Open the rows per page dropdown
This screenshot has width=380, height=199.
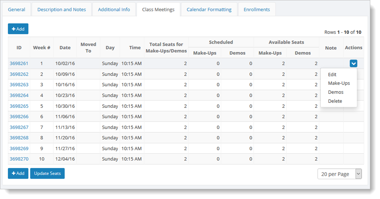click(x=340, y=174)
